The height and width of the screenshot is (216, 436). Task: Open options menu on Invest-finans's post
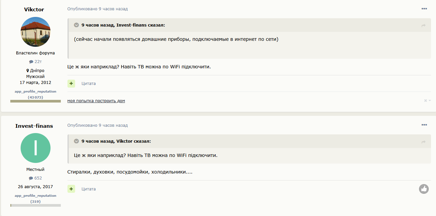pyautogui.click(x=424, y=125)
